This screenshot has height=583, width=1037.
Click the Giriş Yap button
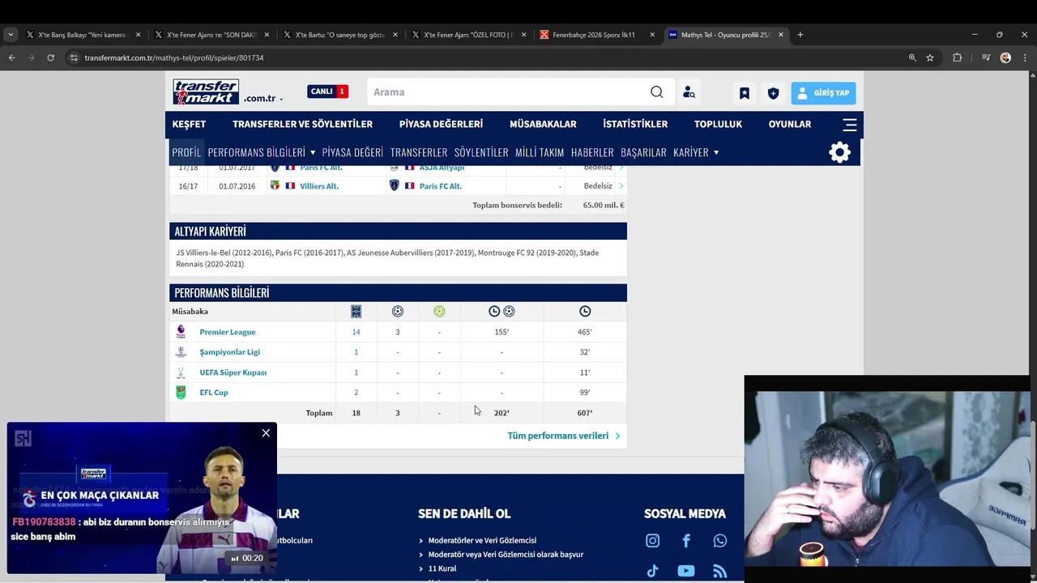[823, 93]
